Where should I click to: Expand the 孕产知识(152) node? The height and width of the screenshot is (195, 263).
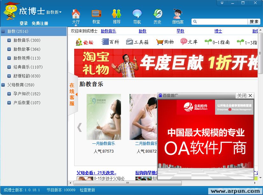tap(9, 94)
